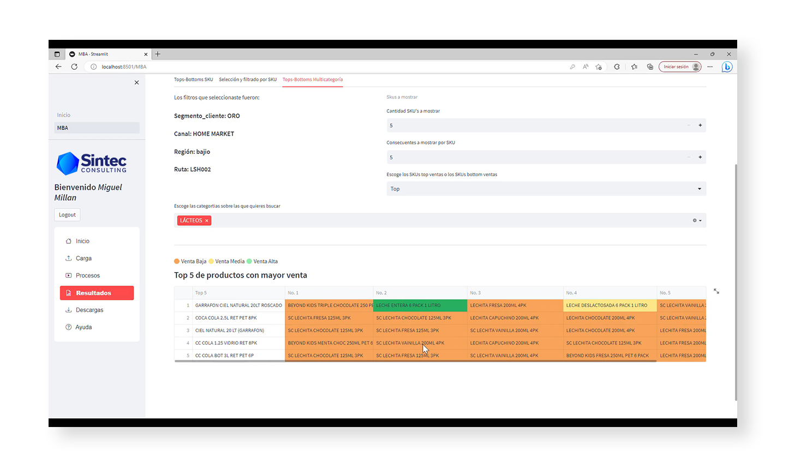This screenshot has height=469, width=789.
Task: Select the CC COLA BOT 3L RET PET 6P cell
Action: [x=238, y=356]
